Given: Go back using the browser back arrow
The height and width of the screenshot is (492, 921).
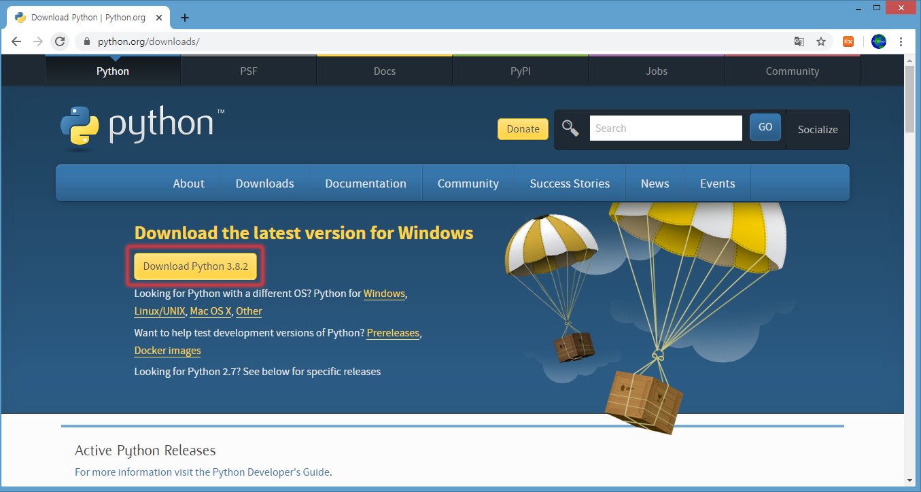Looking at the screenshot, I should 16,41.
